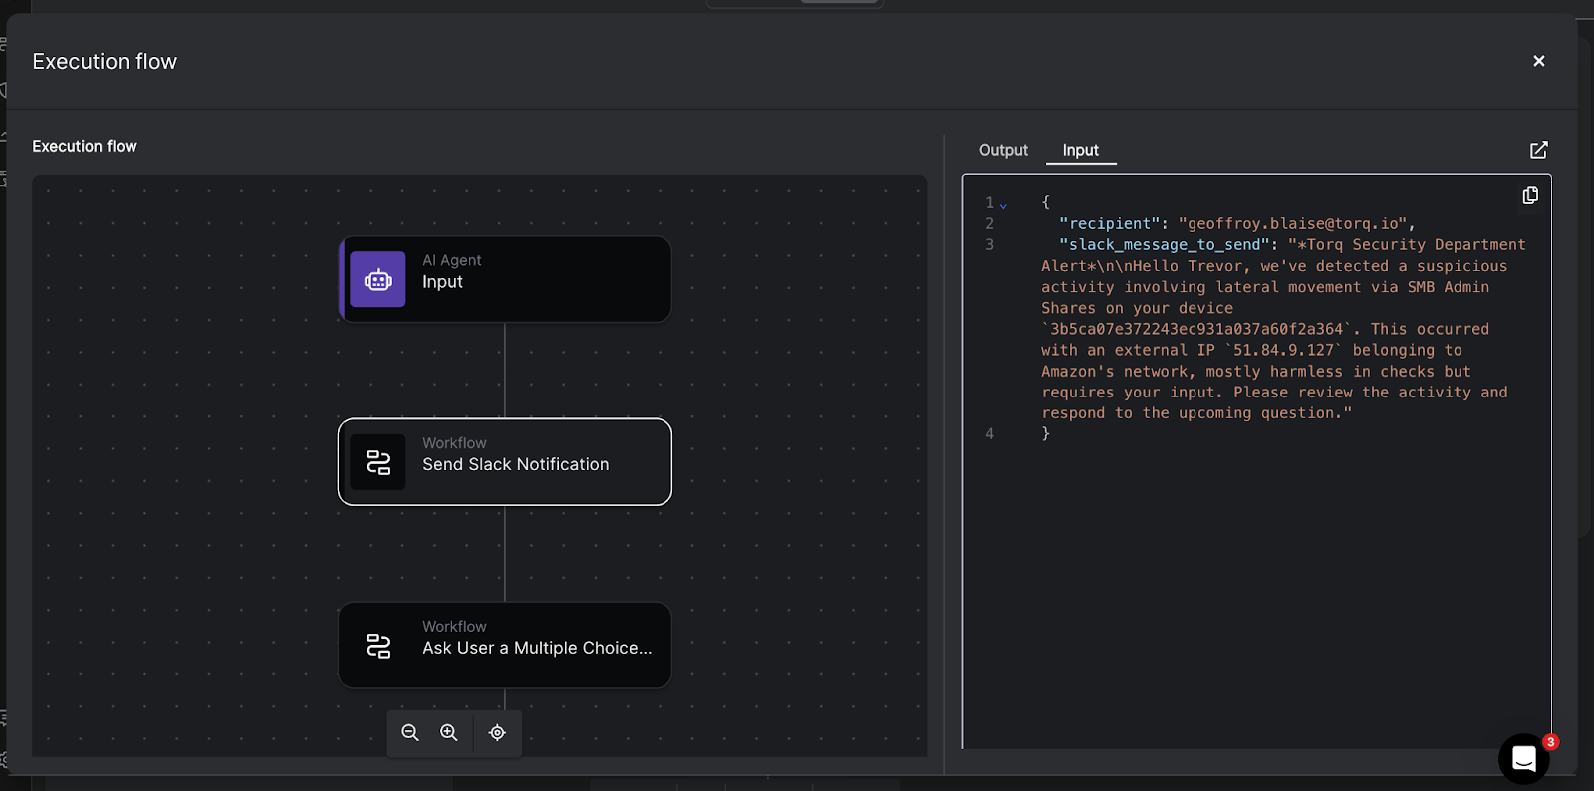
Task: Click line number 4 in the editor gutter
Action: (x=989, y=434)
